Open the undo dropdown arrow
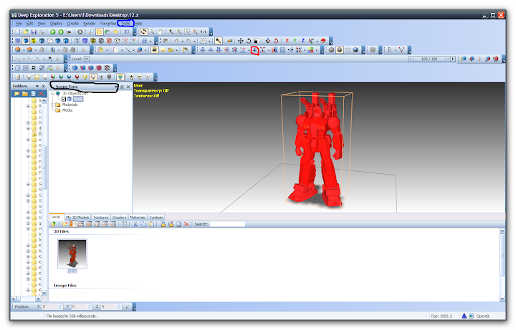 182,41
